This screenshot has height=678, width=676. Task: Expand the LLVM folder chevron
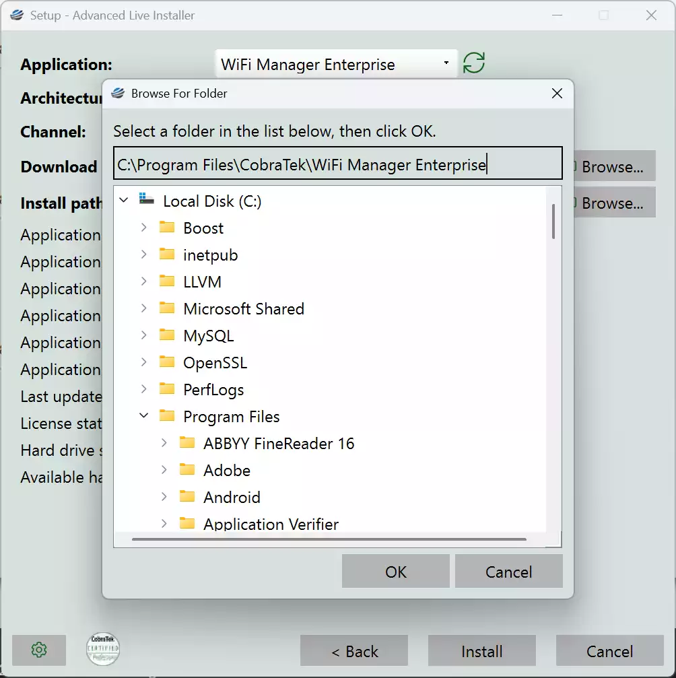pyautogui.click(x=144, y=281)
